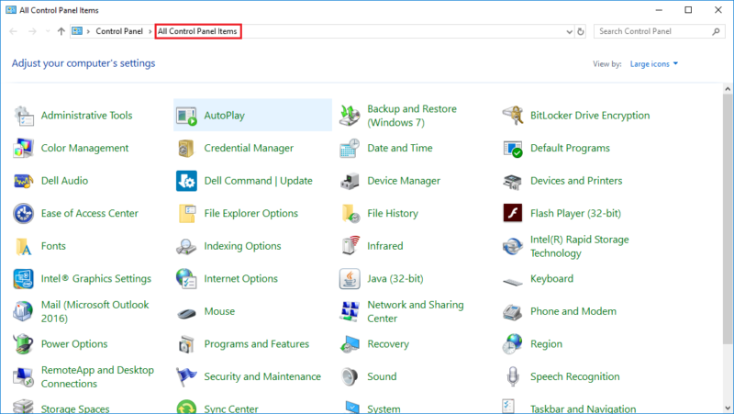Click the search magnifier button
Image resolution: width=734 pixels, height=414 pixels.
point(717,31)
